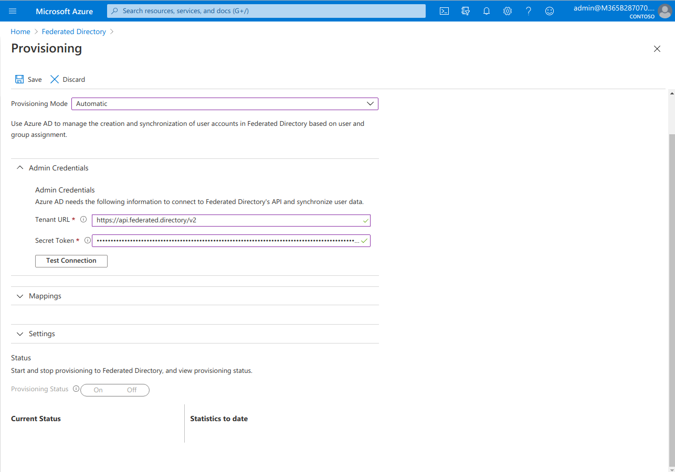The height and width of the screenshot is (472, 675).
Task: Send feedback via the smiley icon
Action: 549,10
